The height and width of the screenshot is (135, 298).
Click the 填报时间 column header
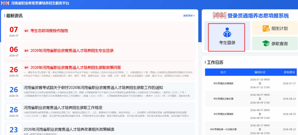[x=260, y=72]
